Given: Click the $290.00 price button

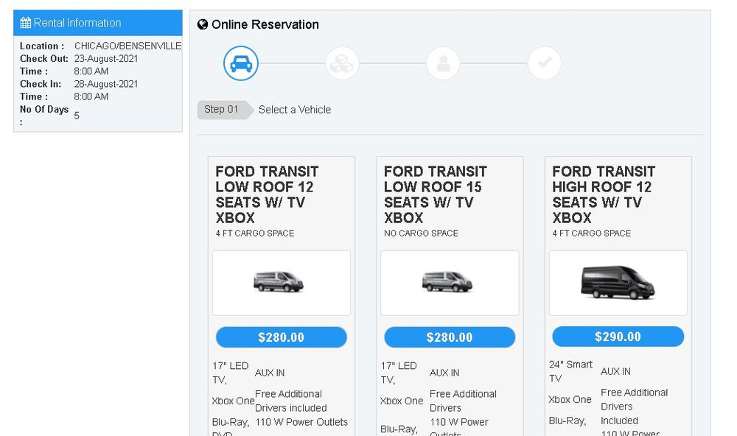Looking at the screenshot, I should coord(618,337).
